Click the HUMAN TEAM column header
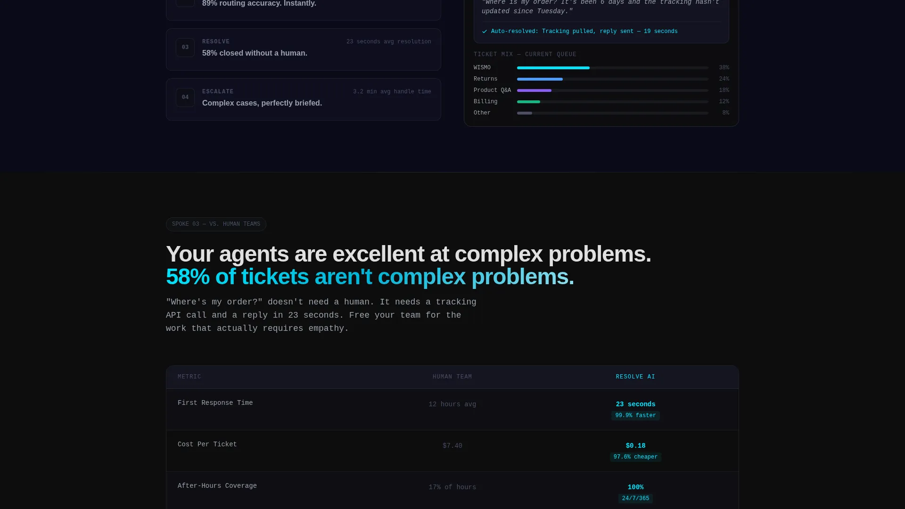 click(452, 377)
